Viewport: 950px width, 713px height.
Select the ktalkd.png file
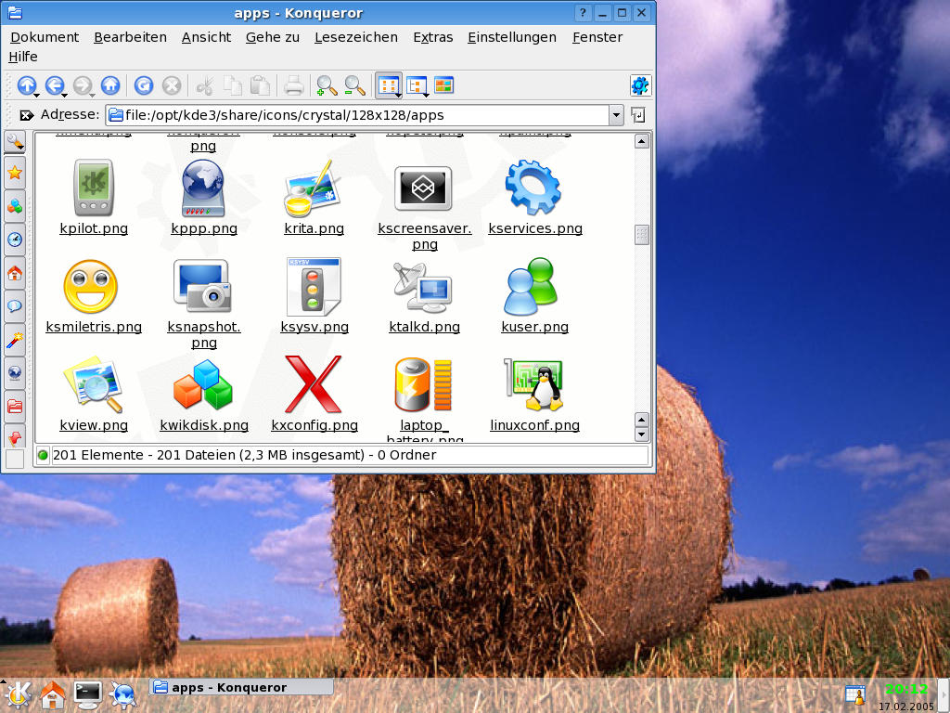(424, 296)
